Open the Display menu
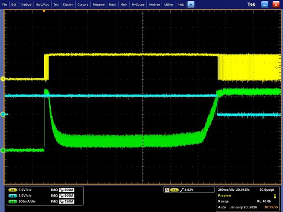This screenshot has width=283, height=212. [x=68, y=4]
